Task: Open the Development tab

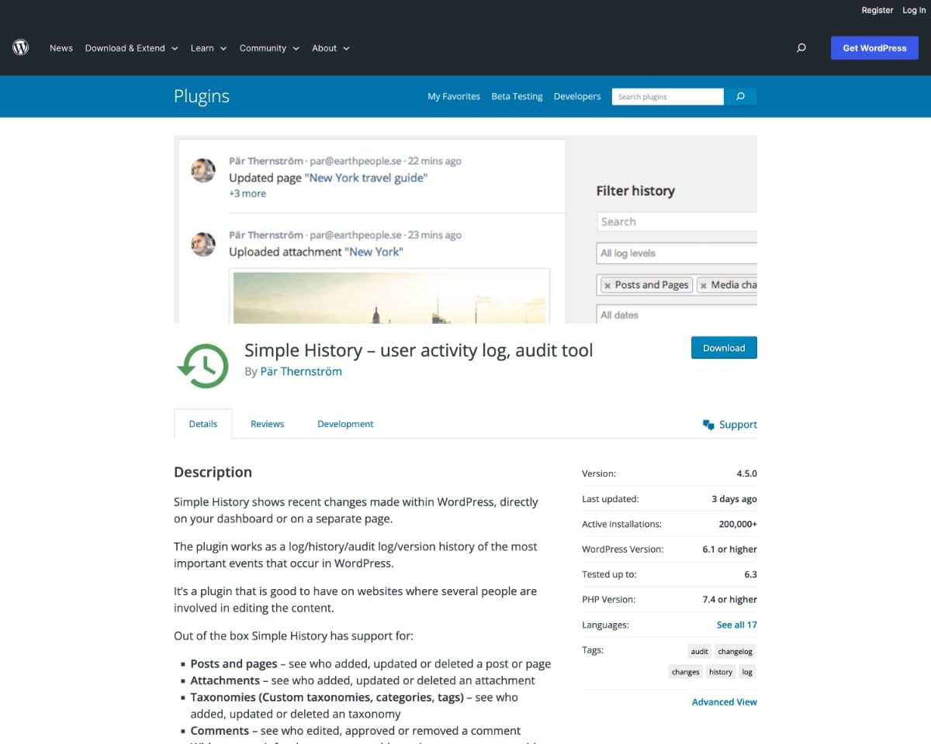Action: pos(345,424)
